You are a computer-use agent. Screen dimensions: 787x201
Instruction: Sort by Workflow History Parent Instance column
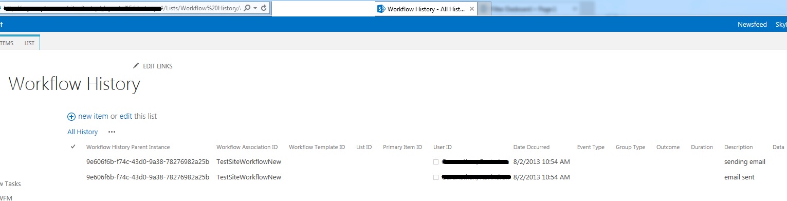tap(128, 148)
